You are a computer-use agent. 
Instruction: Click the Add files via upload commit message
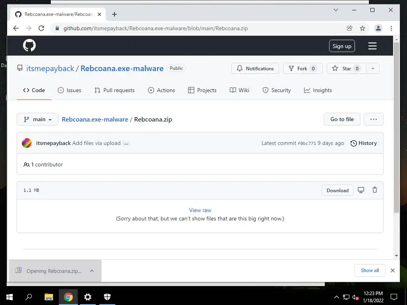click(96, 143)
